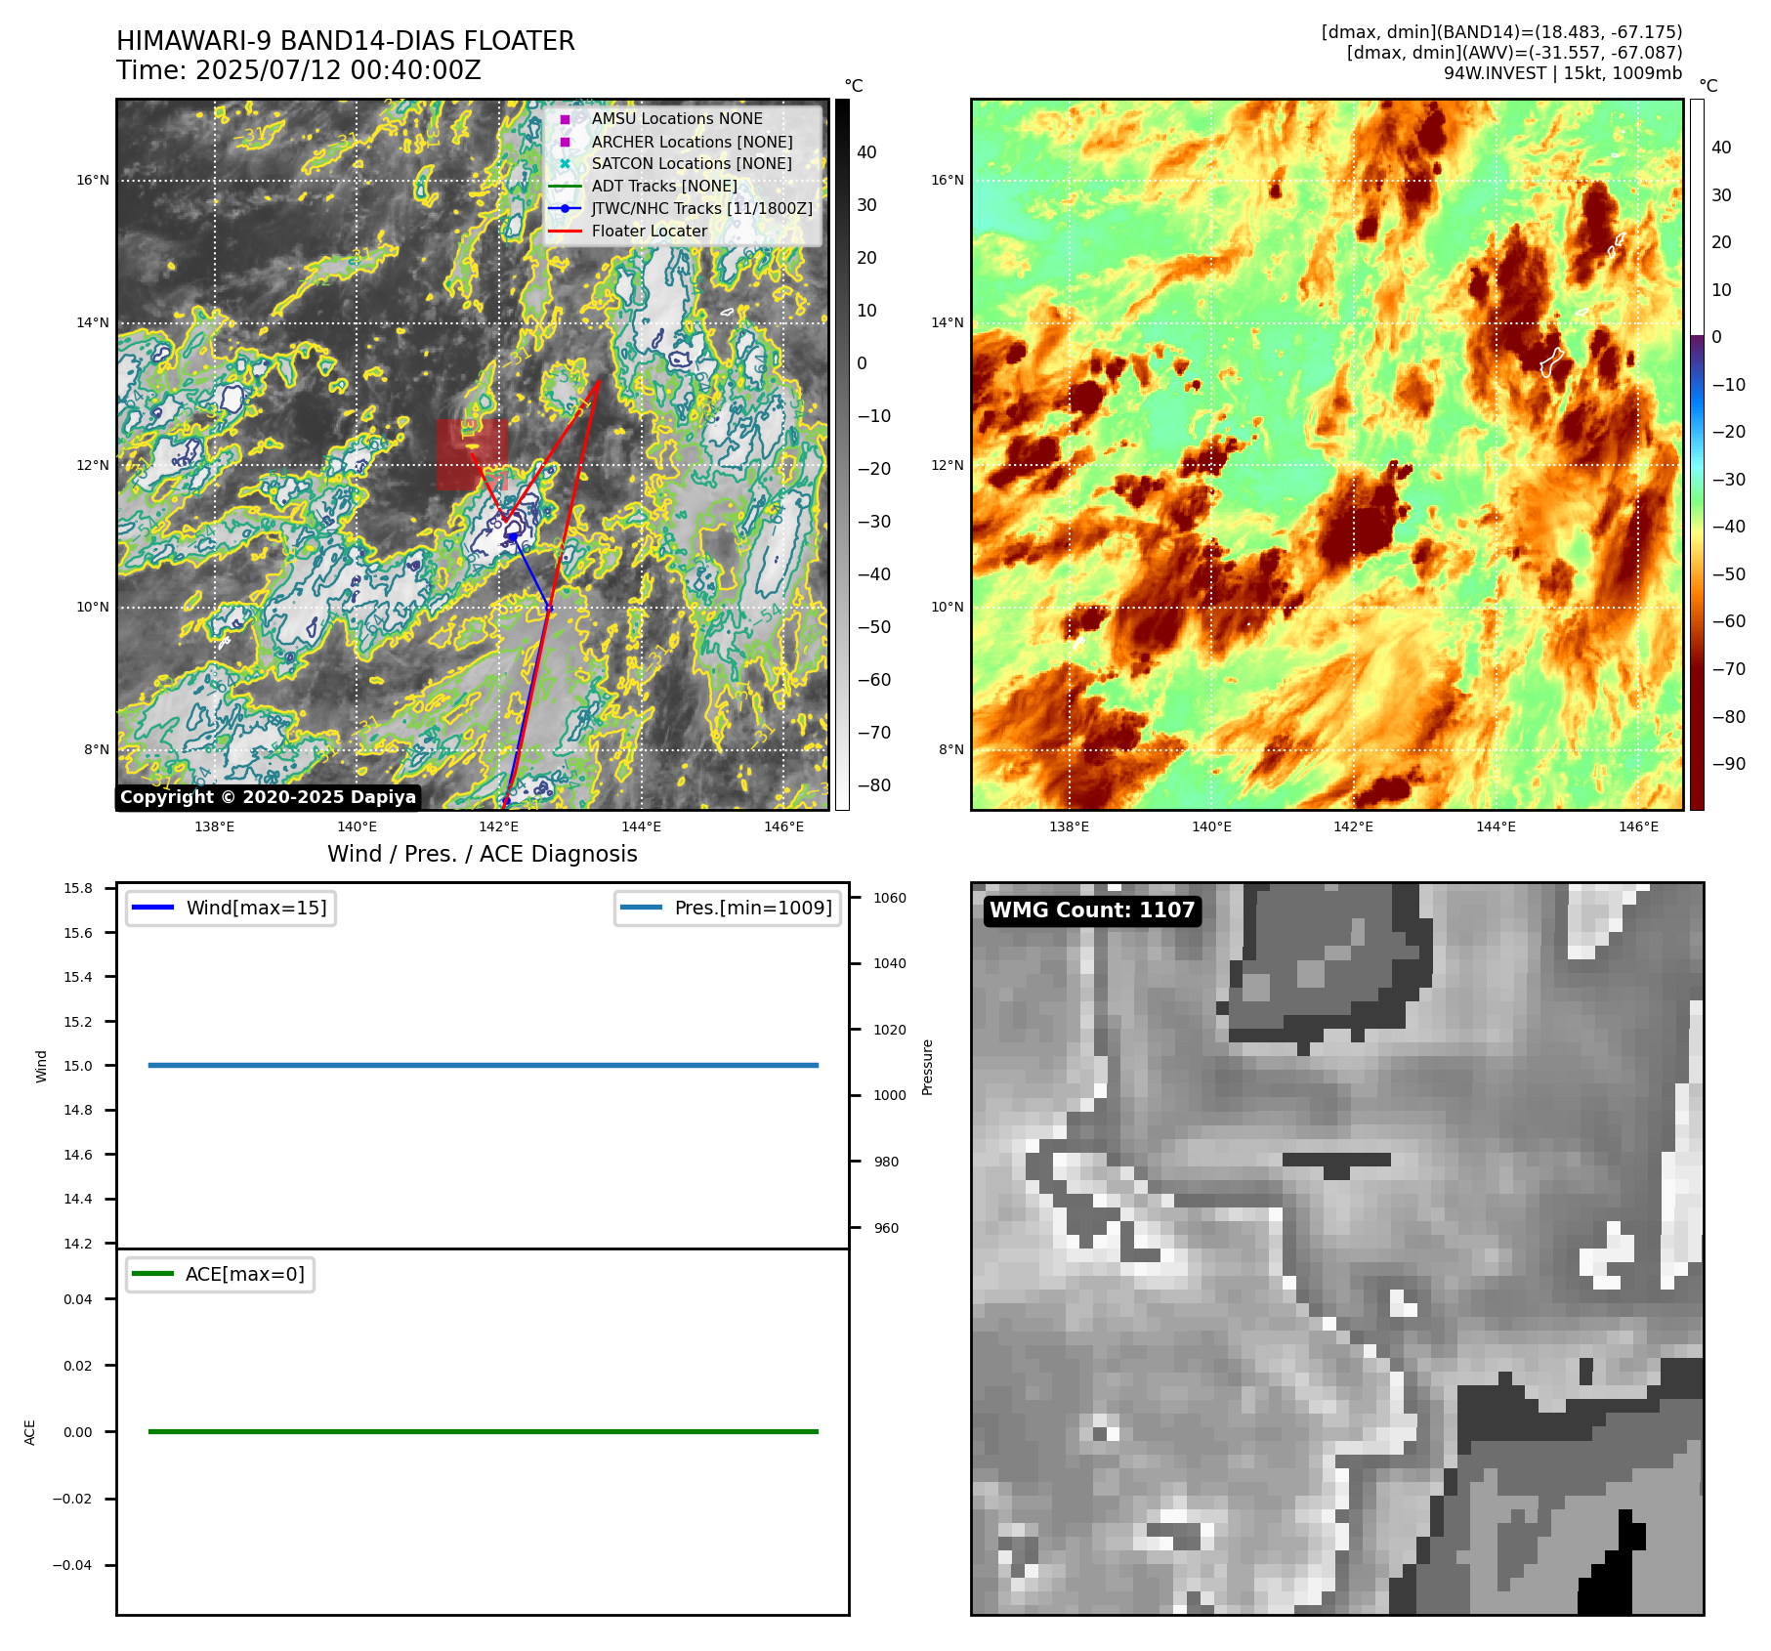Click the '−0.04' tick on ACE axis
The height and width of the screenshot is (1651, 1771).
pyautogui.click(x=72, y=1565)
